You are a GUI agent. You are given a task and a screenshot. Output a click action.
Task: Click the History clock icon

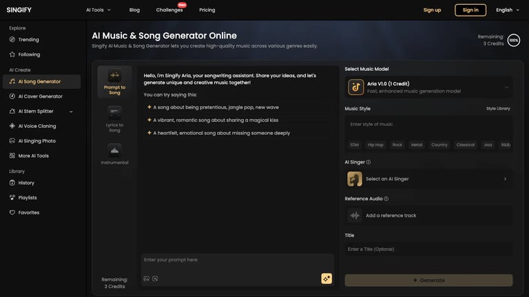pyautogui.click(x=12, y=183)
